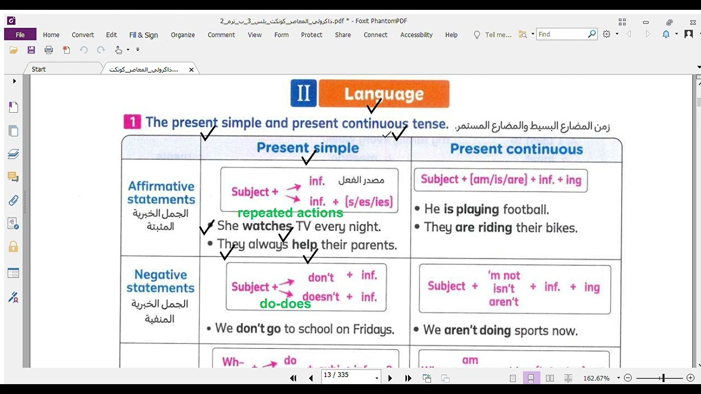Open a file with the folder icon
Image resolution: width=701 pixels, height=394 pixels.
(x=14, y=50)
